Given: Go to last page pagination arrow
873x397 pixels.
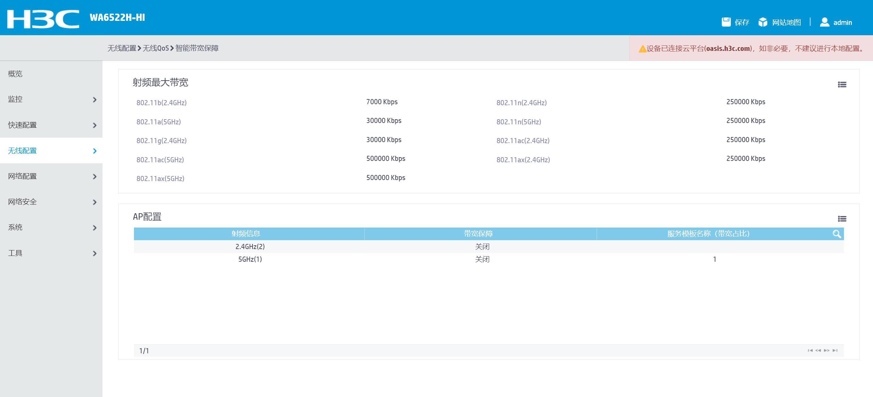Looking at the screenshot, I should coord(835,351).
